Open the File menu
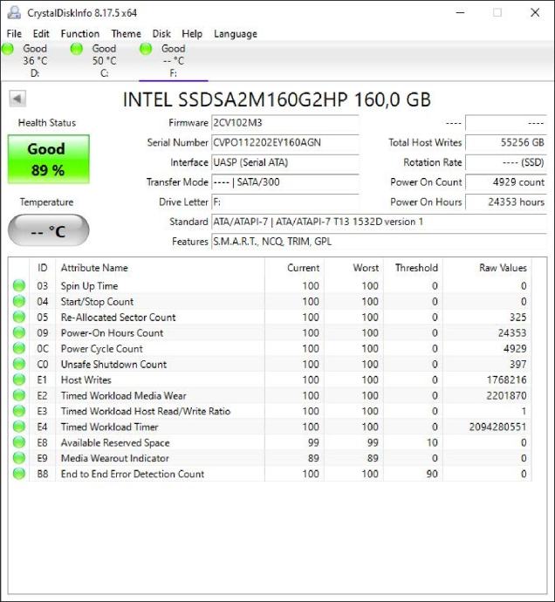This screenshot has height=602, width=555. (x=14, y=34)
